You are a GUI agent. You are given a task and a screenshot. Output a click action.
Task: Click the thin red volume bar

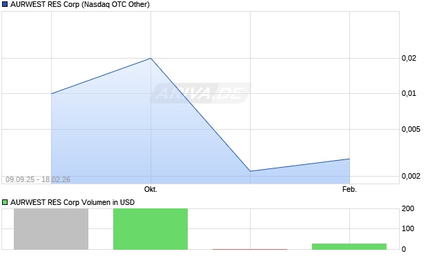click(250, 249)
